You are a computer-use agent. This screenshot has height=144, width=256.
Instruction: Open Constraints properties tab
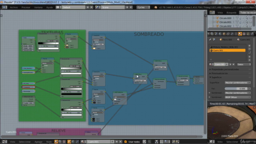tap(228, 34)
